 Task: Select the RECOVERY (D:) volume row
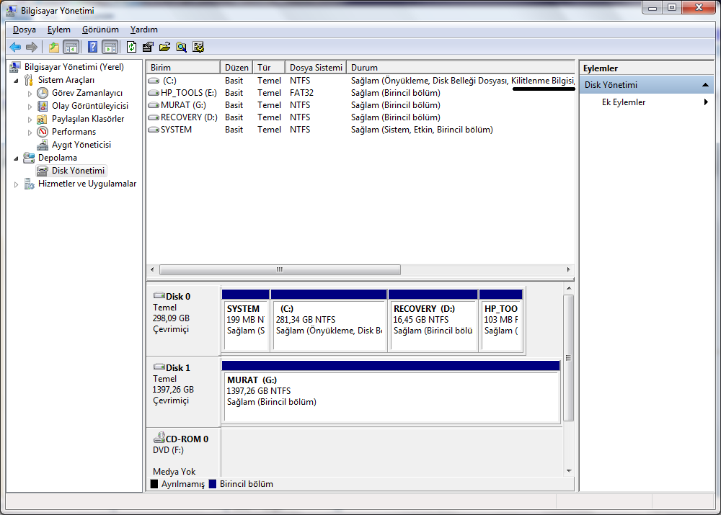point(360,117)
